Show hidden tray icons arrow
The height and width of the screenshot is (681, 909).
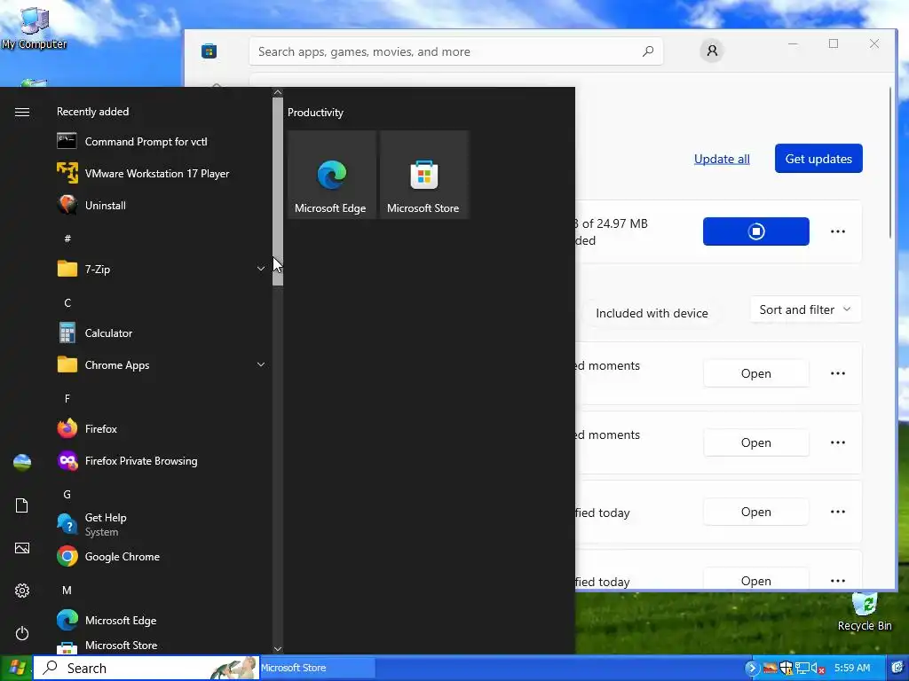click(x=752, y=668)
